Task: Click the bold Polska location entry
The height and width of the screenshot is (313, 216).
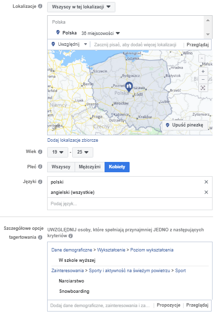Action: 70,33
